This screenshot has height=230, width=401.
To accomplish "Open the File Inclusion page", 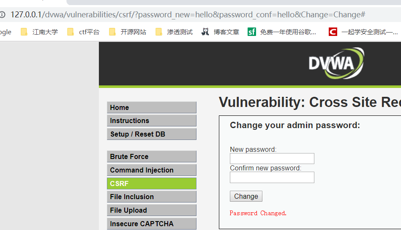I will (151, 197).
